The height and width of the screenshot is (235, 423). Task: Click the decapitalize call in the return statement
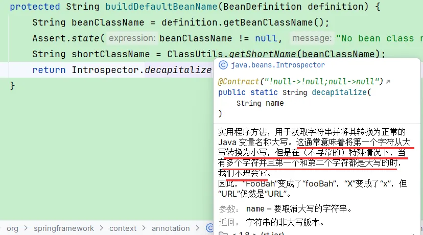[x=178, y=70]
